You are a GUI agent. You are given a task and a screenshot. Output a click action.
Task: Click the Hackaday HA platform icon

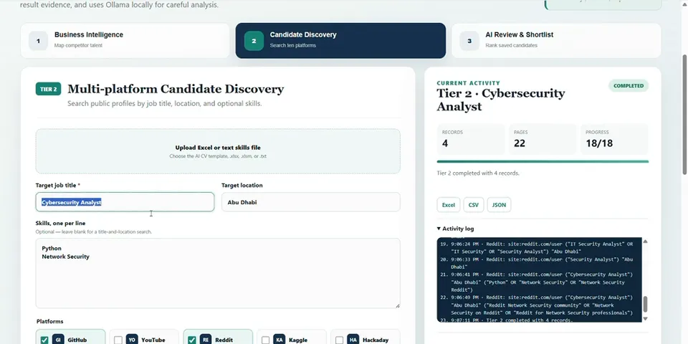tap(353, 339)
